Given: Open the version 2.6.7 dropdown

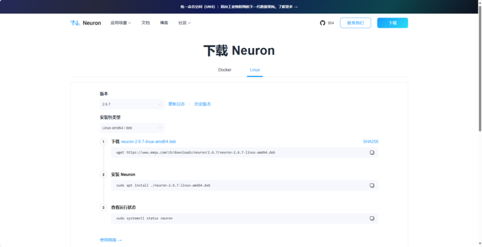Looking at the screenshot, I should pos(132,104).
